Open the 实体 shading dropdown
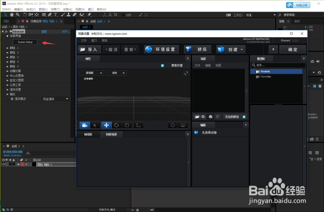324x212 pixels. [117, 73]
